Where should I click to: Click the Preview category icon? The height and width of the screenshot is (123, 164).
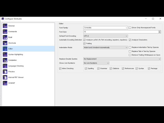(x=5, y=72)
